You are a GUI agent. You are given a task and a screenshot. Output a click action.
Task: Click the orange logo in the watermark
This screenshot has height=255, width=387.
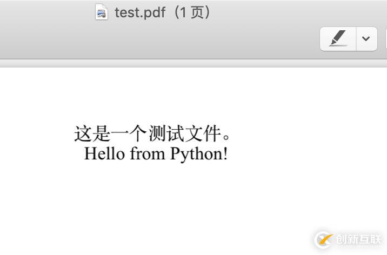coord(324,240)
